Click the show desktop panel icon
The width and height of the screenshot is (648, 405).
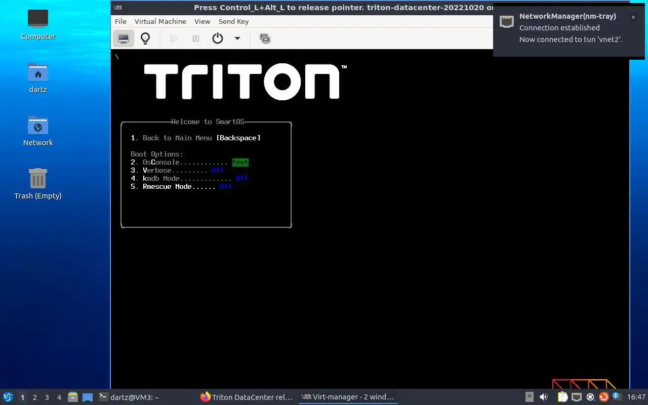click(88, 397)
